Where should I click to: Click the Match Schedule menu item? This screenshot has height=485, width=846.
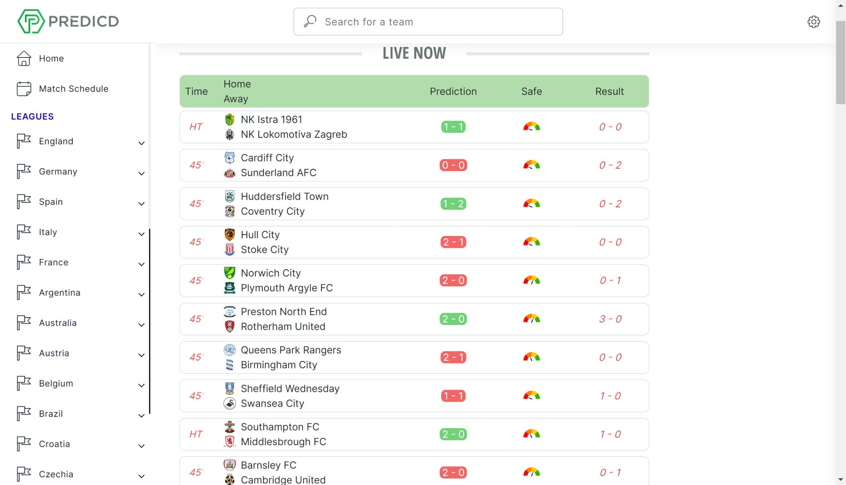73,88
